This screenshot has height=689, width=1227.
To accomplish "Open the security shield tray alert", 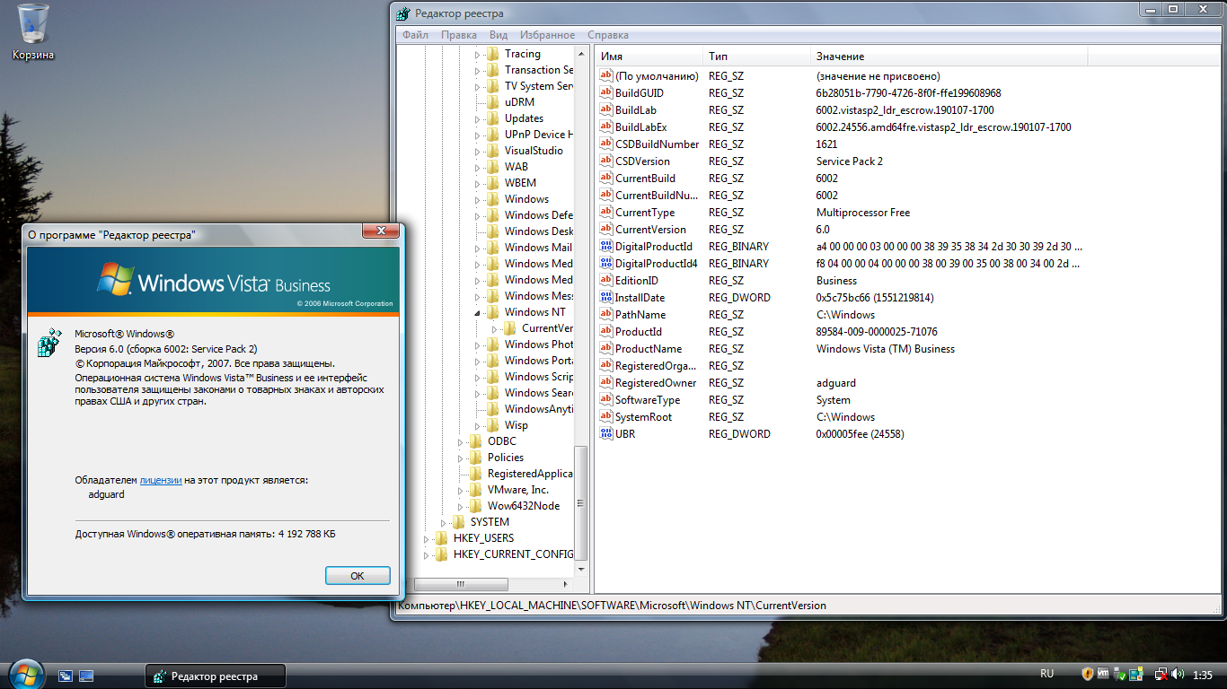I will point(1088,674).
